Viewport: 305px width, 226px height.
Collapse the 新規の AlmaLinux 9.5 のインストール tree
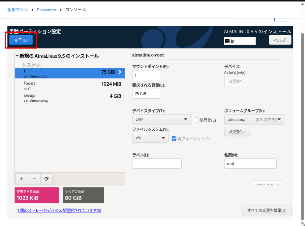(x=17, y=56)
